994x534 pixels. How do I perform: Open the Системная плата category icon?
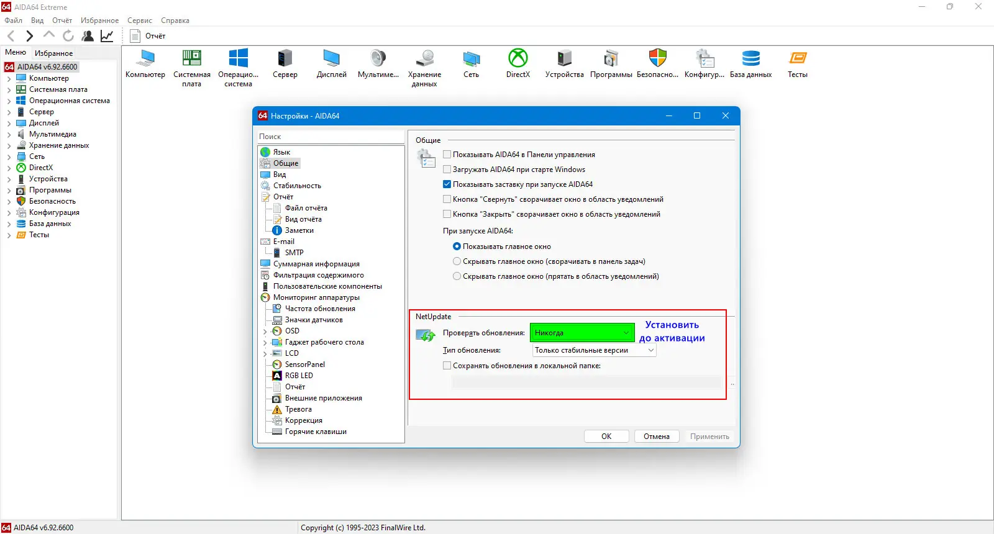pyautogui.click(x=192, y=58)
